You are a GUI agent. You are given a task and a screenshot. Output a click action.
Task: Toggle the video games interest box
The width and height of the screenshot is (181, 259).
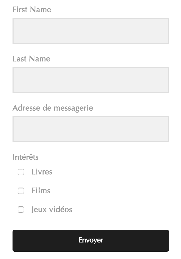coord(21,210)
